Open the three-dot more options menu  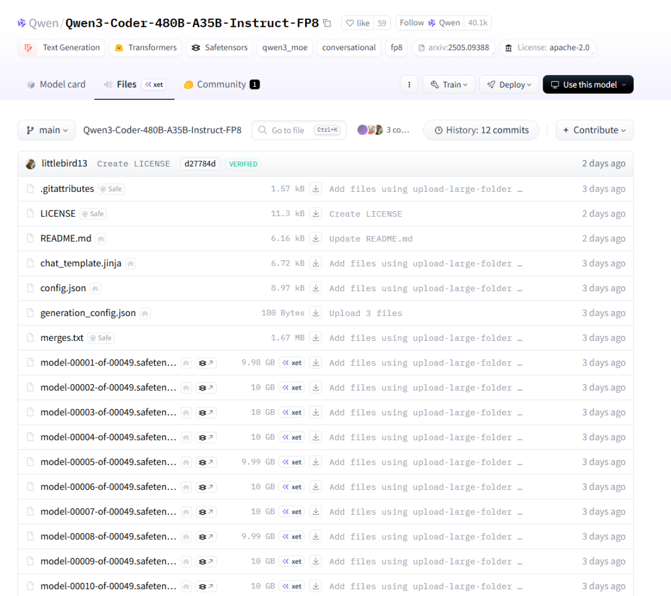(409, 84)
